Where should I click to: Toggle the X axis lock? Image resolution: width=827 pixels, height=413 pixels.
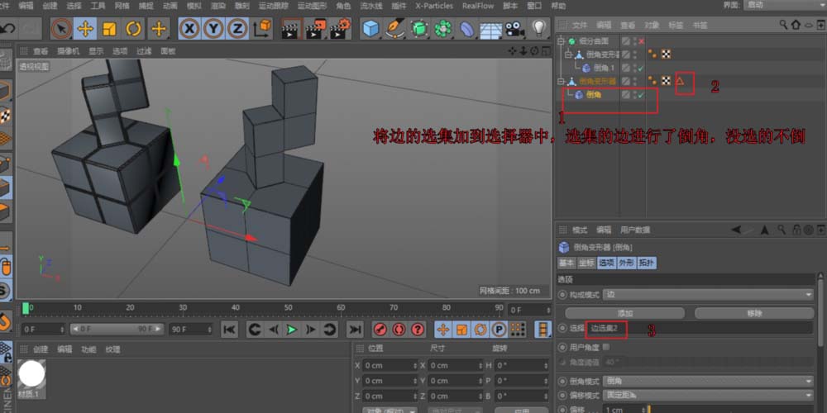coord(190,29)
